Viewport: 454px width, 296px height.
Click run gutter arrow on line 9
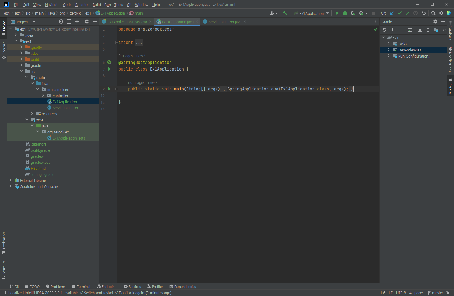(109, 89)
